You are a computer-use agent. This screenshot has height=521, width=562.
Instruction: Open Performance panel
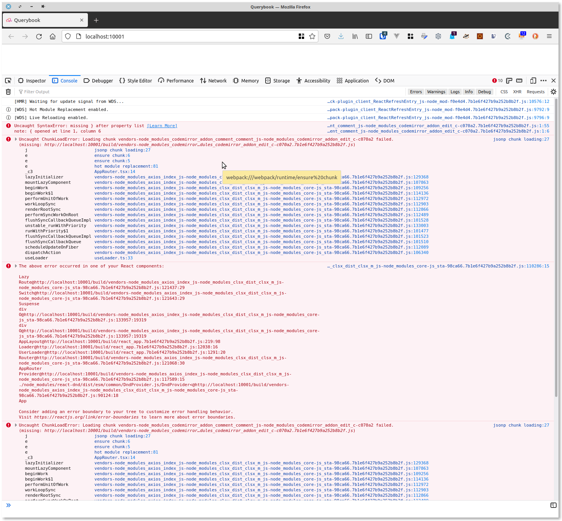(x=176, y=81)
